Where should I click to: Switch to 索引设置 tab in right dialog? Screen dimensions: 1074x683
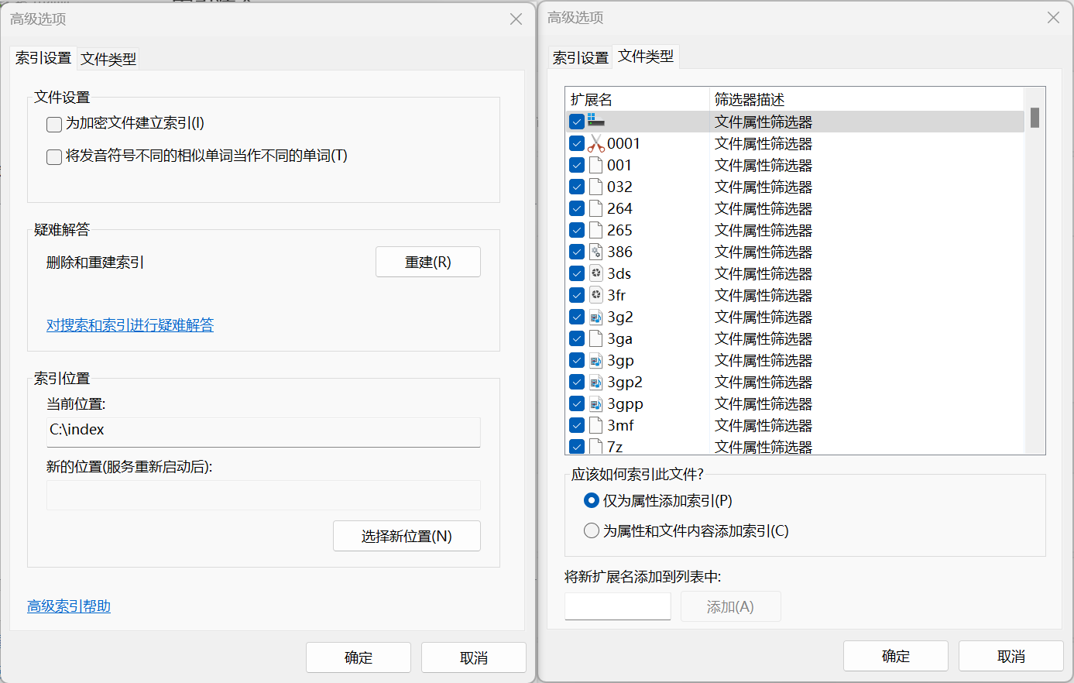(580, 57)
